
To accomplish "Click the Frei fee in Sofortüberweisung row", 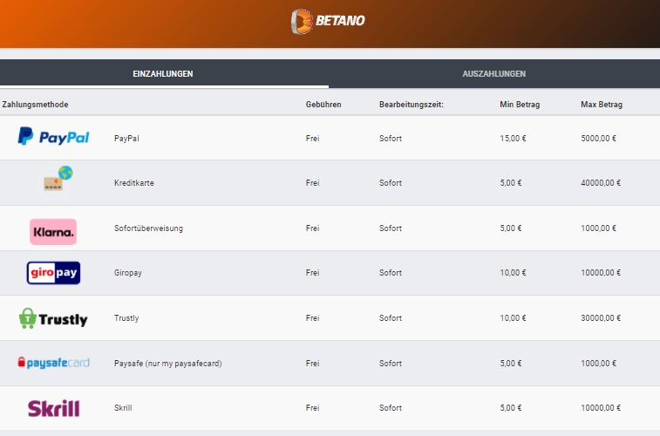I will (312, 228).
